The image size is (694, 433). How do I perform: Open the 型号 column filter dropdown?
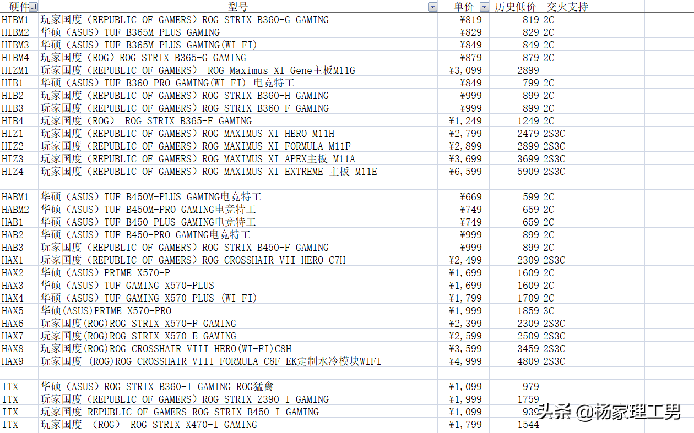coord(432,7)
